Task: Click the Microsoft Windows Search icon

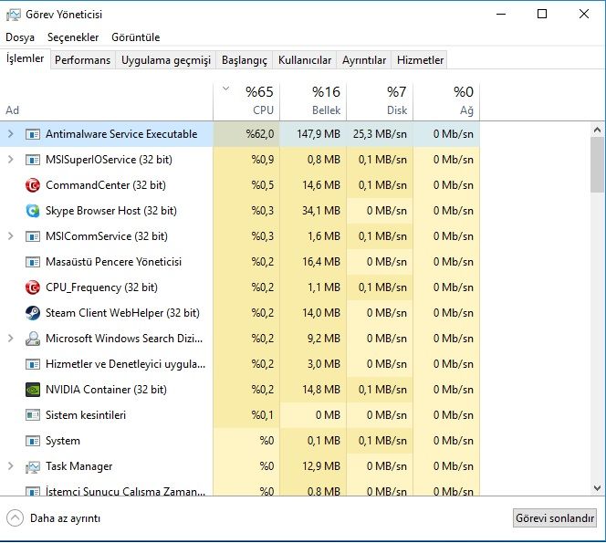Action: (x=33, y=339)
